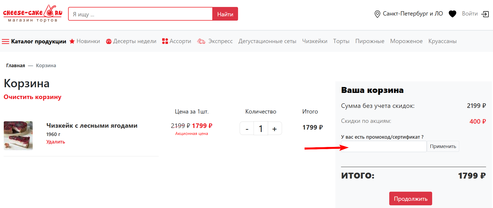This screenshot has height=208, width=493.
Task: Click the location pin icon
Action: tap(377, 14)
